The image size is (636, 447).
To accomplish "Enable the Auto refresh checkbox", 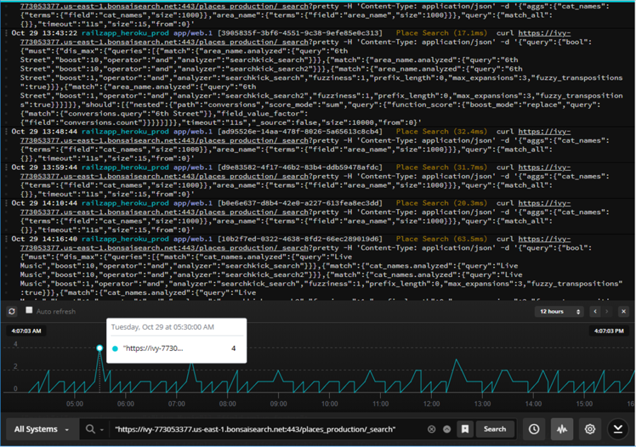I will point(29,311).
